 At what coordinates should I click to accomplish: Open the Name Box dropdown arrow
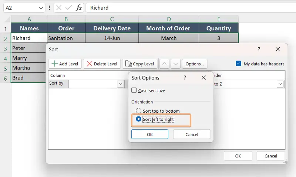41,8
